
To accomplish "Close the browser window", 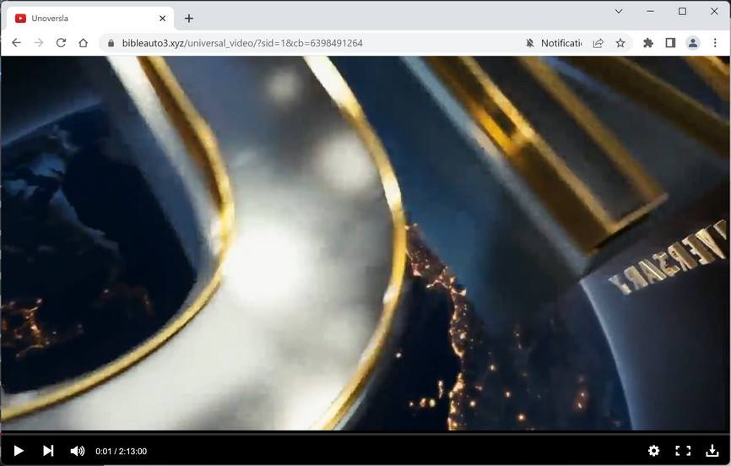I will [x=714, y=11].
